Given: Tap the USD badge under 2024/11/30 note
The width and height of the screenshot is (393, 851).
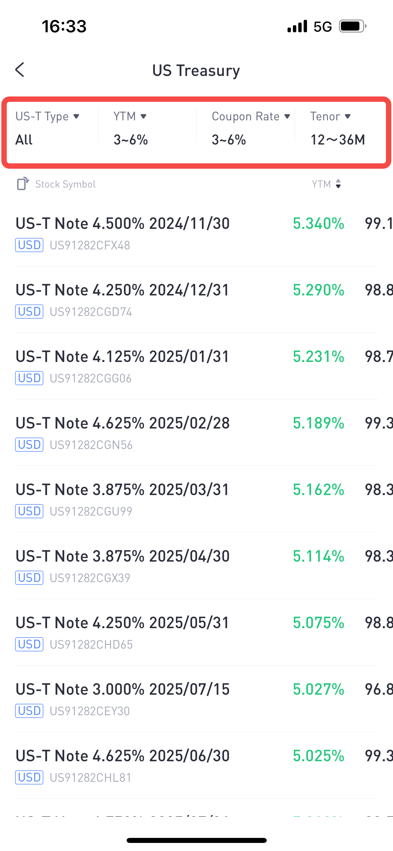Looking at the screenshot, I should point(29,245).
